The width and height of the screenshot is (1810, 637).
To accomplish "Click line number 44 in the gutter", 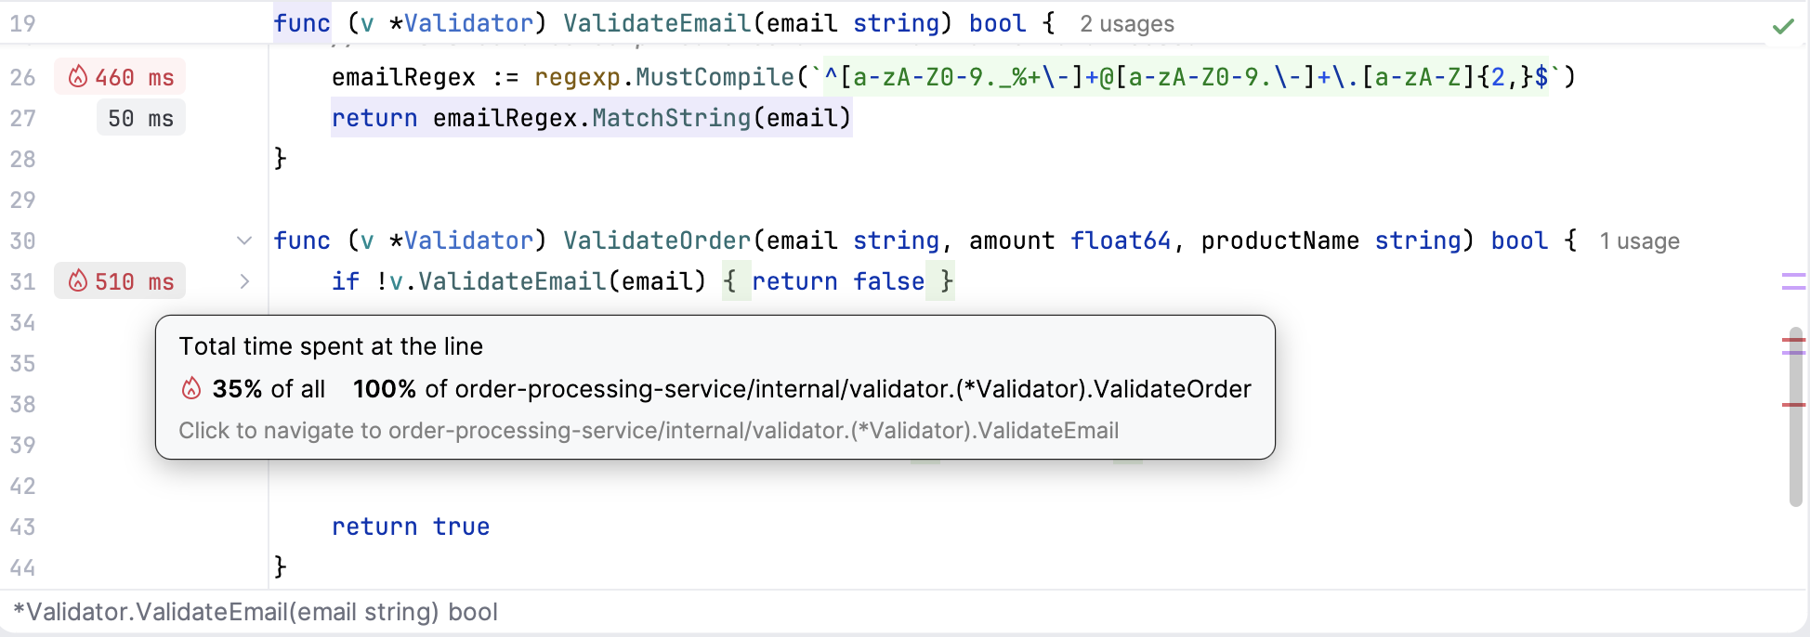I will pos(22,567).
